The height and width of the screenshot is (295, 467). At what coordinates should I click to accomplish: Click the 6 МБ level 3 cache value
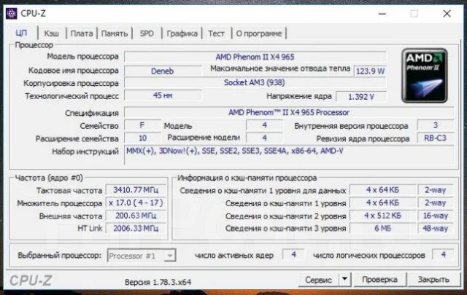[x=382, y=229]
